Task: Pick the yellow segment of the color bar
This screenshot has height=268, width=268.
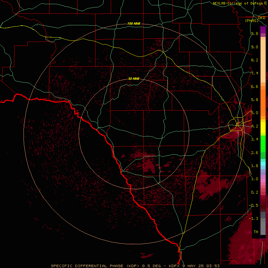Action: tap(263, 127)
